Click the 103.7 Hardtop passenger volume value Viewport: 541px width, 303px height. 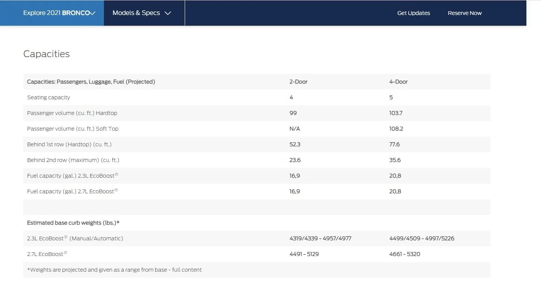[396, 113]
